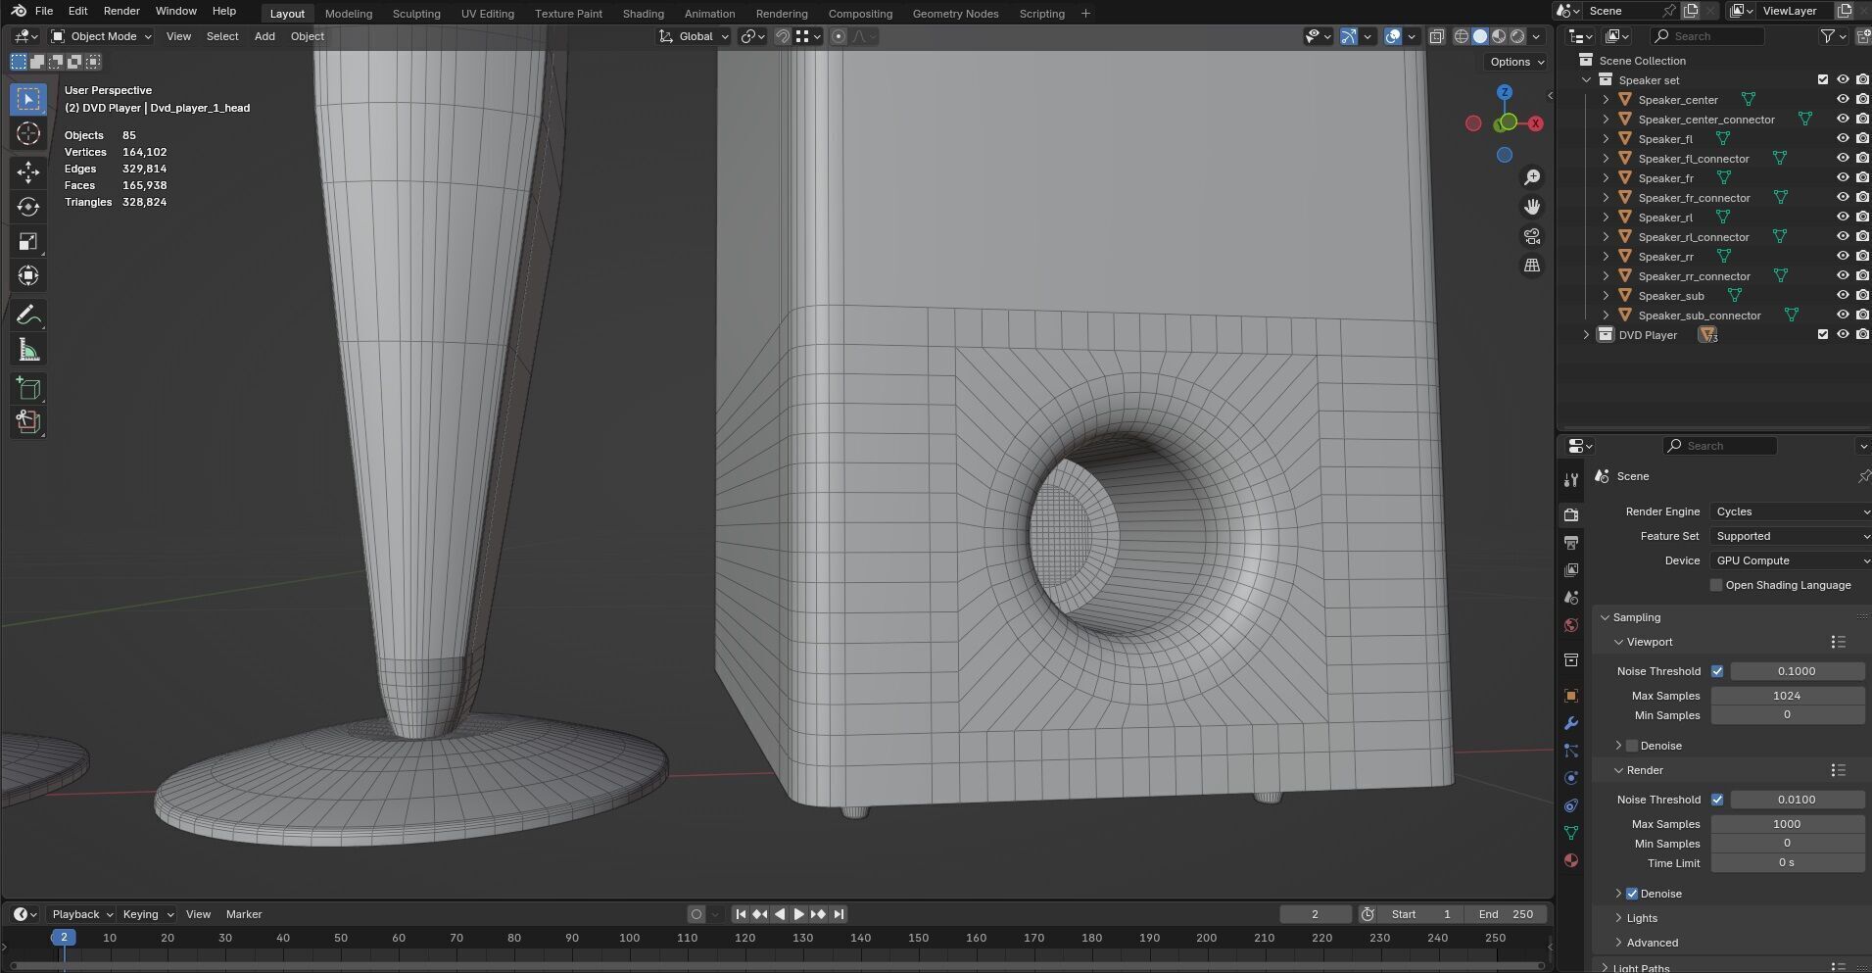Open the timeline Marker menu
Image resolution: width=1872 pixels, height=973 pixels.
tap(244, 914)
